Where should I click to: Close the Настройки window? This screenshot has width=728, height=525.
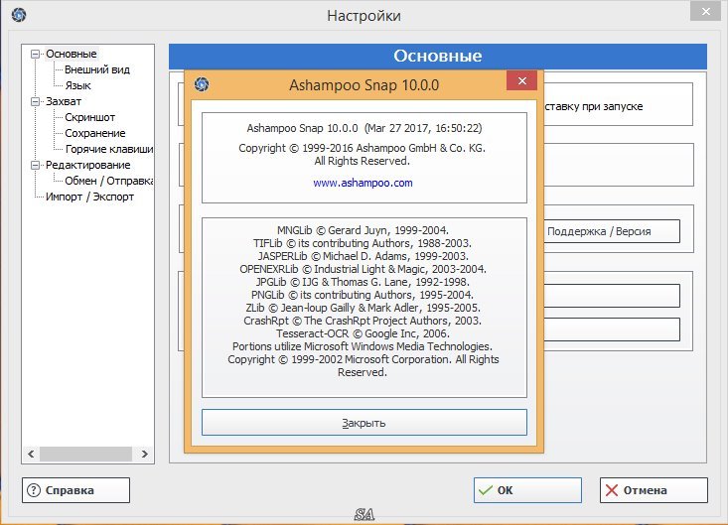(705, 11)
